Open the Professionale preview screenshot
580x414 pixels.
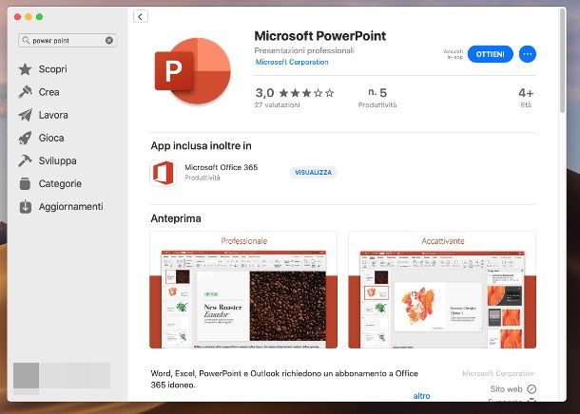click(x=243, y=290)
